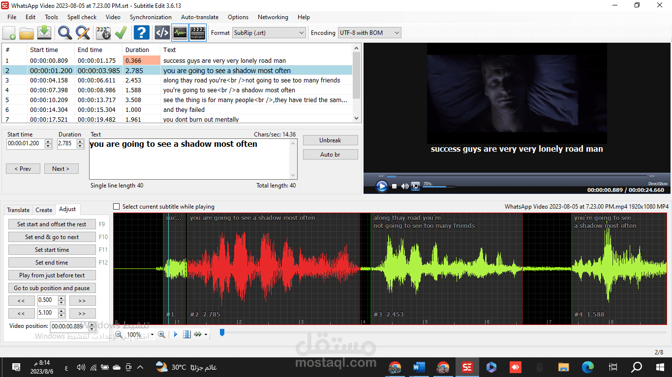Mute the video player speaker icon
Viewport: 672px width, 377px height.
[x=405, y=187]
